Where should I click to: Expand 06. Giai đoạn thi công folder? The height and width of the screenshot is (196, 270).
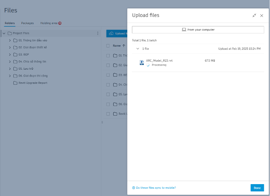tap(10, 76)
